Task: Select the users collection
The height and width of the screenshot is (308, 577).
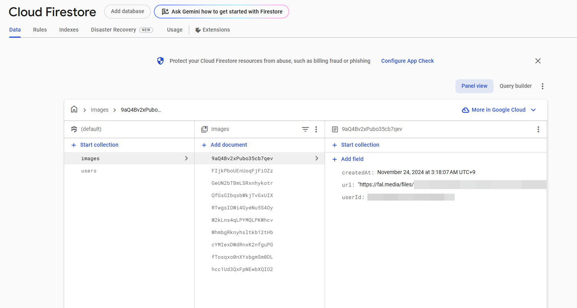Action: pyautogui.click(x=129, y=171)
